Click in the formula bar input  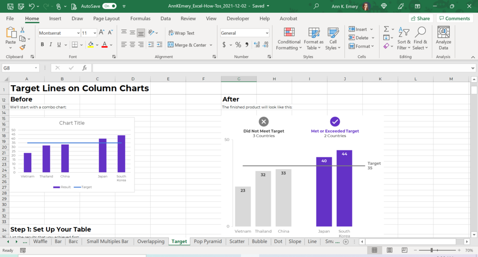pos(281,68)
